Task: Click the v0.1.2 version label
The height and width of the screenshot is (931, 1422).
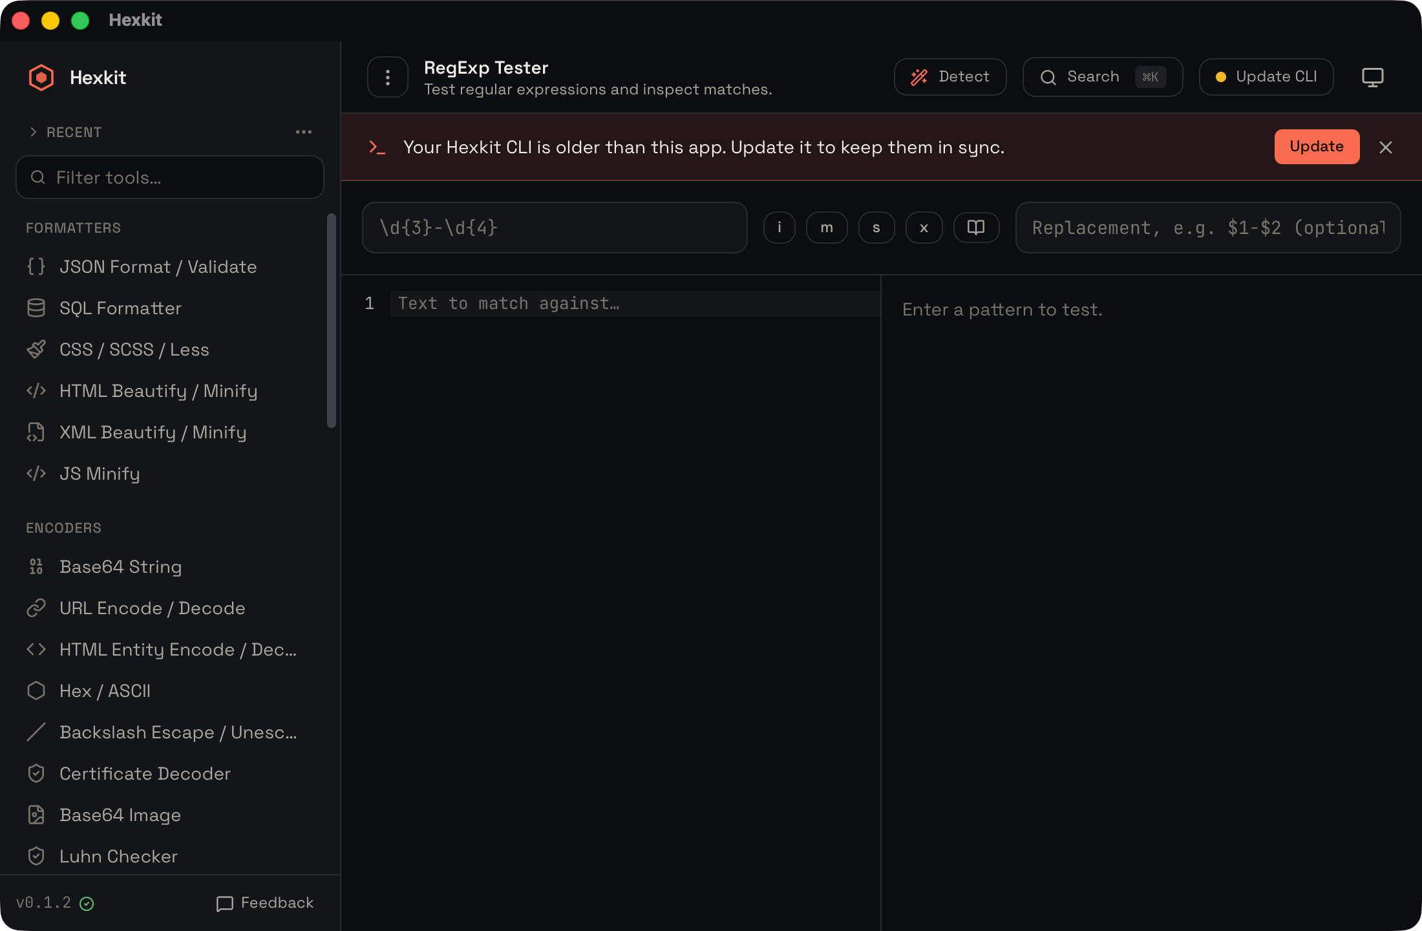Action: (43, 903)
